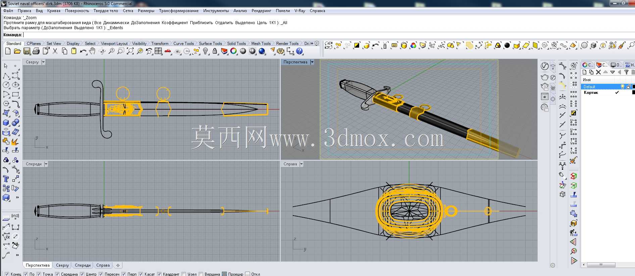Open Options with the gear icon
The width and height of the screenshot is (635, 276).
coord(281,51)
